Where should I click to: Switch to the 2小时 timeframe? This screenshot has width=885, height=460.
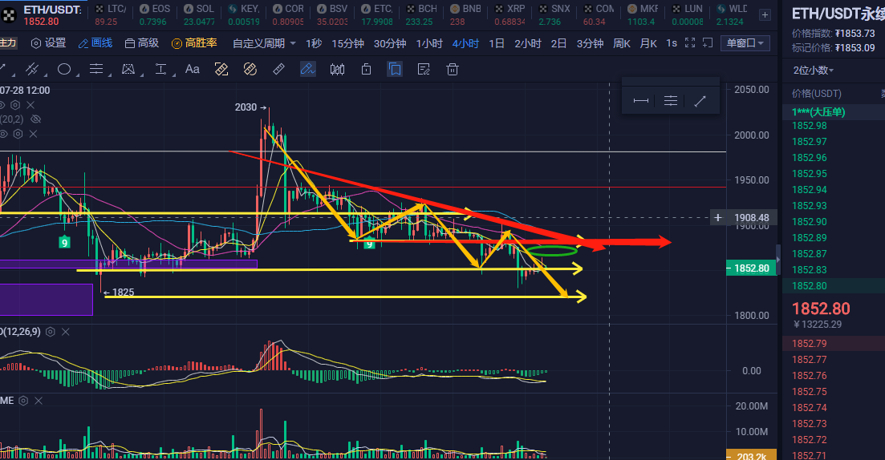(528, 42)
